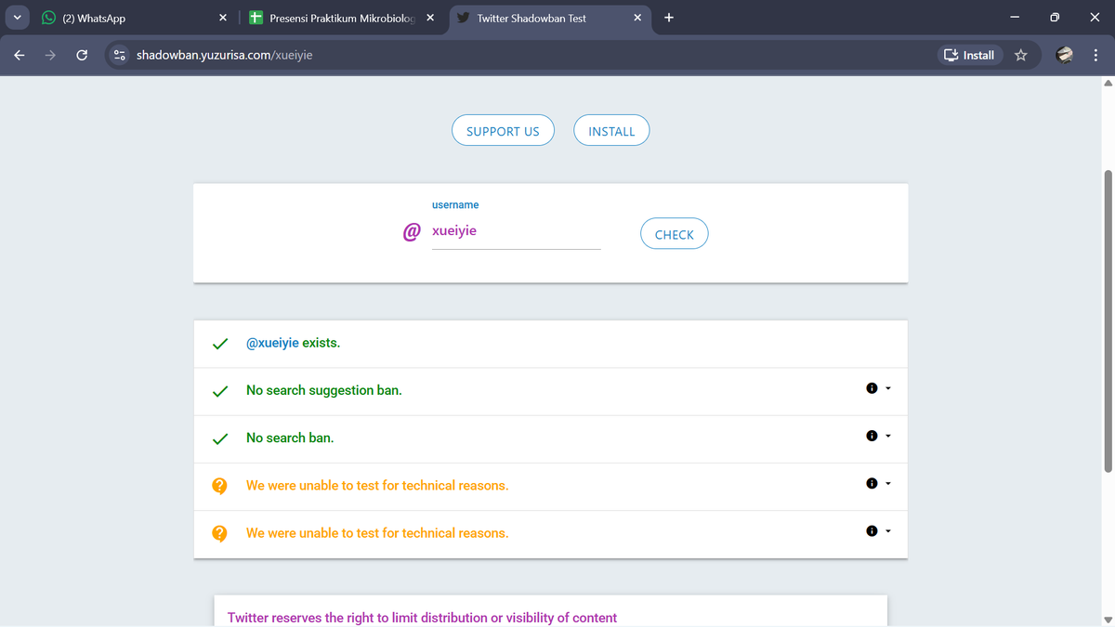The height and width of the screenshot is (627, 1115).
Task: Open the tab search dropdown
Action: coord(18,18)
